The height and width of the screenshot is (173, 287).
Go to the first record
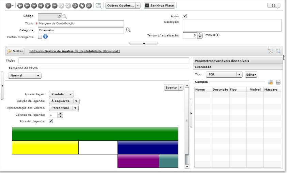(x=20, y=6)
